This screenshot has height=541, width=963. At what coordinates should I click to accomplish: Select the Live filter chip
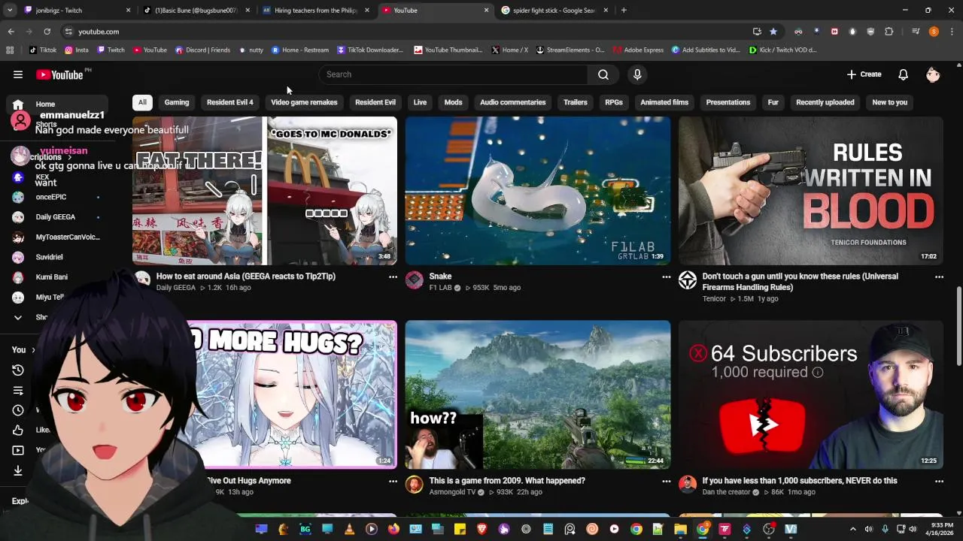pyautogui.click(x=420, y=102)
